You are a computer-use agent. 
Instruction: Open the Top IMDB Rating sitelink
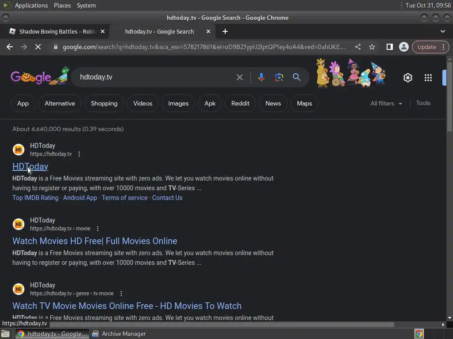tap(35, 198)
